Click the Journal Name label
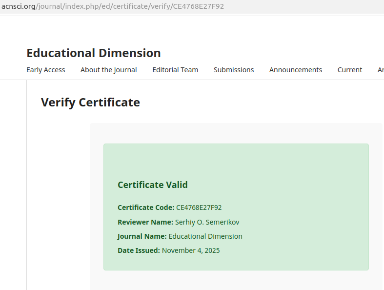 click(x=141, y=236)
